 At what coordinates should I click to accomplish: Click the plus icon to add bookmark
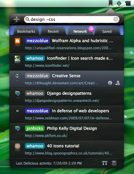click(16, 19)
